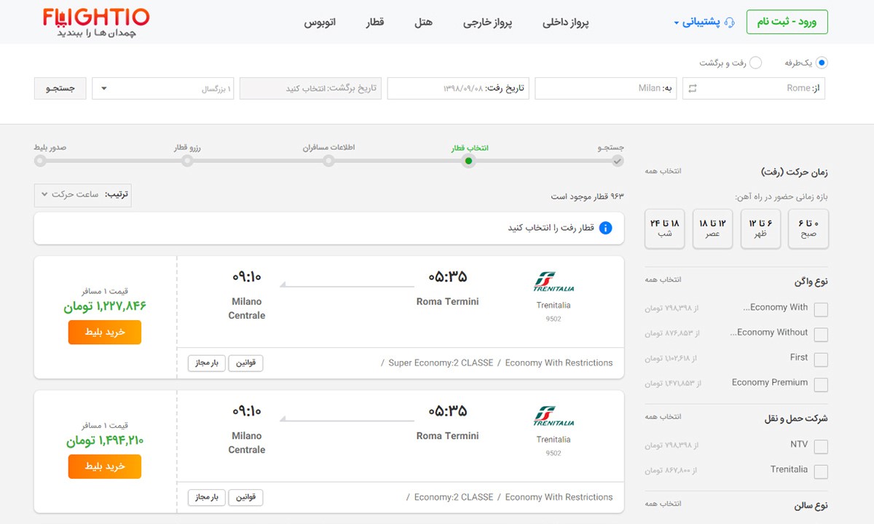The image size is (874, 524).
Task: Click the Trenitalia logo on second train result
Action: point(554,416)
